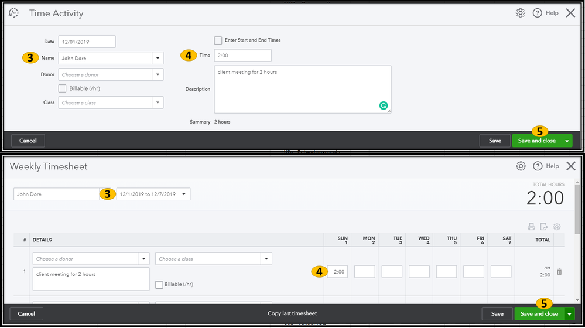Click Save and close in Time Activity
The height and width of the screenshot is (328, 585).
(537, 141)
